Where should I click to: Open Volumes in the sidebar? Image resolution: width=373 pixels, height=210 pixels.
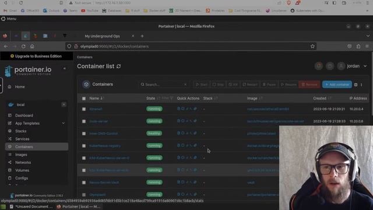[22, 170]
